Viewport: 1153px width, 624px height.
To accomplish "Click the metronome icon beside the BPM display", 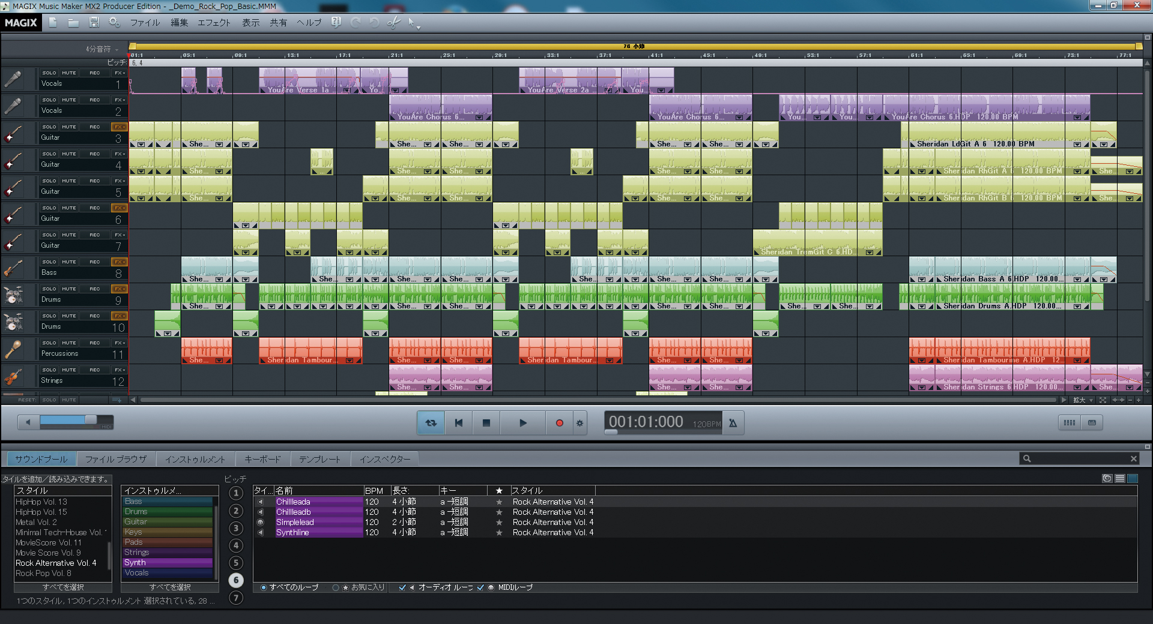I will tap(733, 423).
